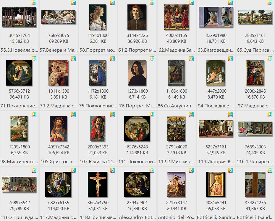Click the file-type badge above 98.Мистическо thumbnail
The height and width of the screenshot is (221, 275).
(34, 114)
